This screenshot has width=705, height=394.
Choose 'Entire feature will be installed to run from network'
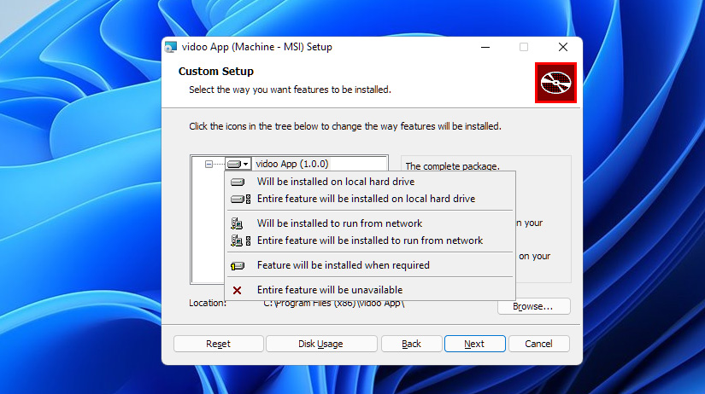(x=370, y=240)
